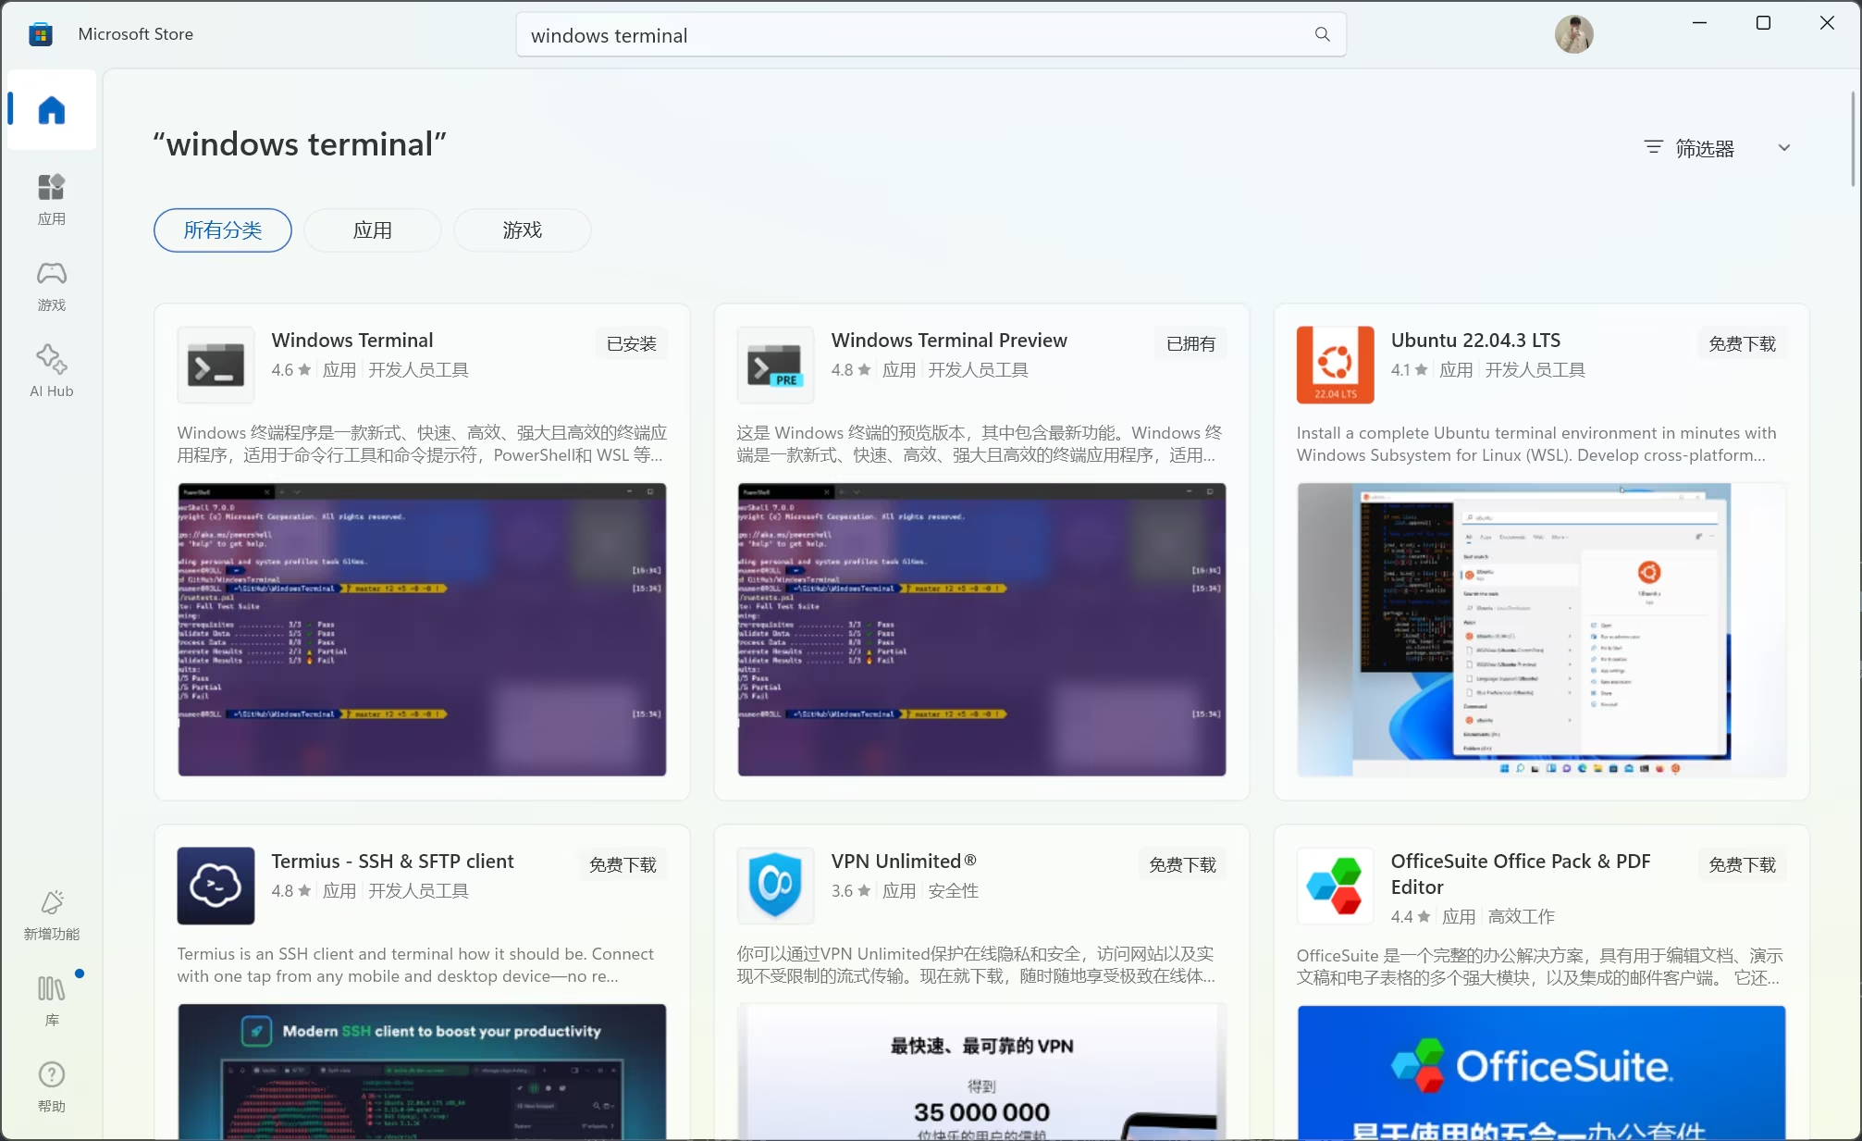Click 免费下载 for VPN Unlimited

[1181, 863]
